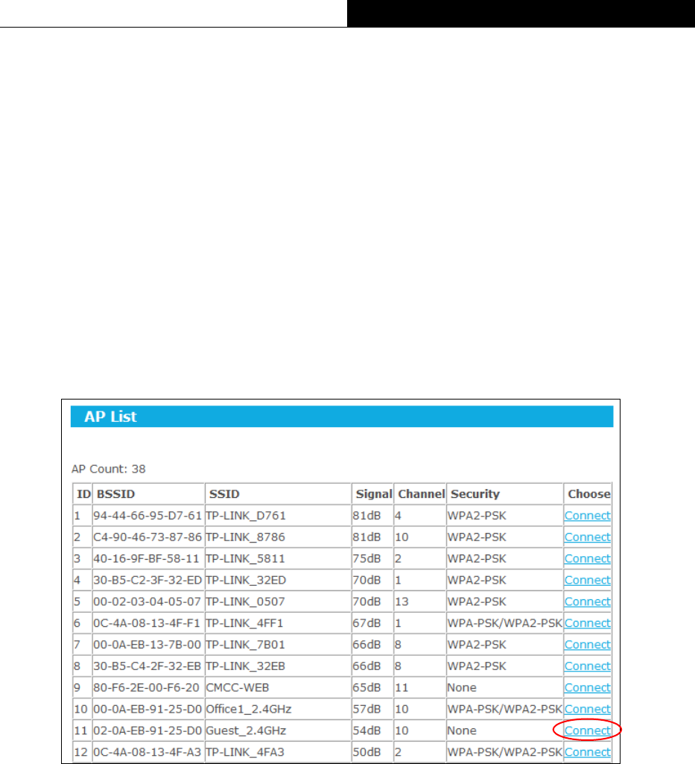The height and width of the screenshot is (764, 695).
Task: Select BSSID 40-16-9F-BF-58-11 cell
Action: (x=147, y=558)
